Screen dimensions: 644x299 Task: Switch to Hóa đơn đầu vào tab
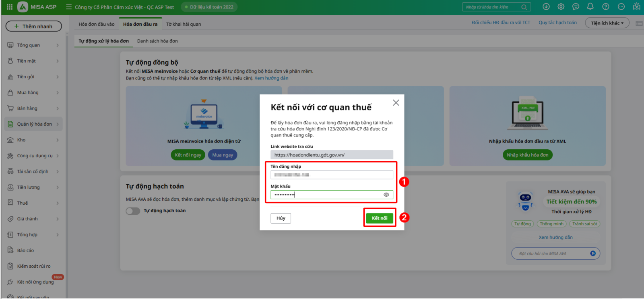96,24
